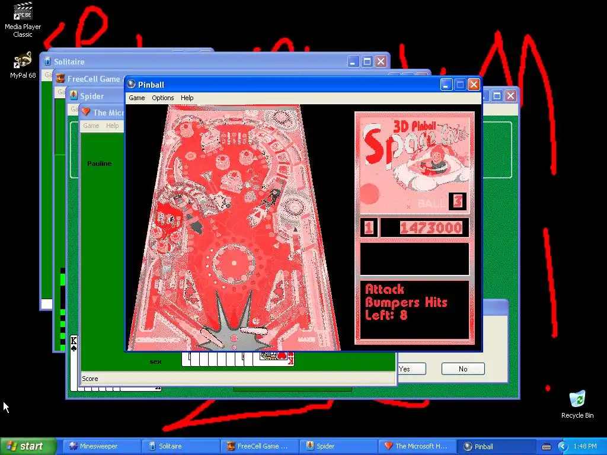
Task: Open the Help menu in Pinball
Action: [187, 98]
